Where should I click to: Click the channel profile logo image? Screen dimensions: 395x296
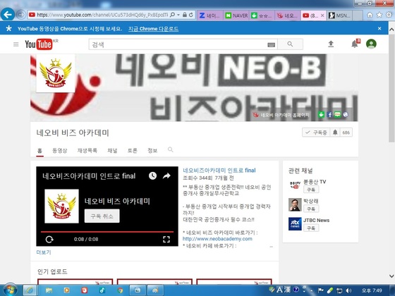coord(56,73)
